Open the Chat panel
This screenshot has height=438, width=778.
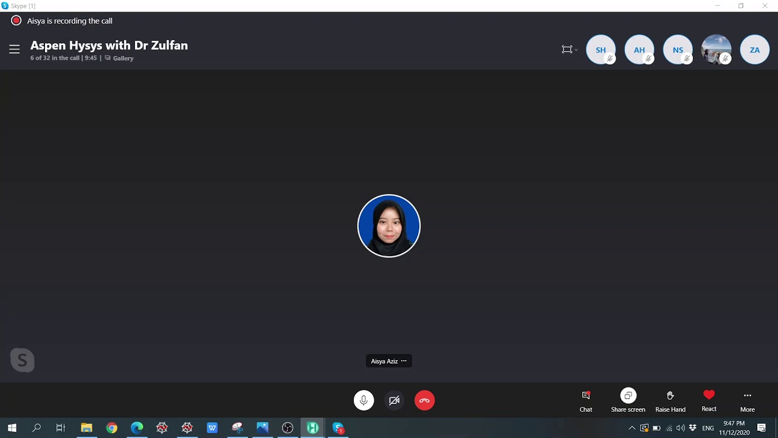coord(586,401)
